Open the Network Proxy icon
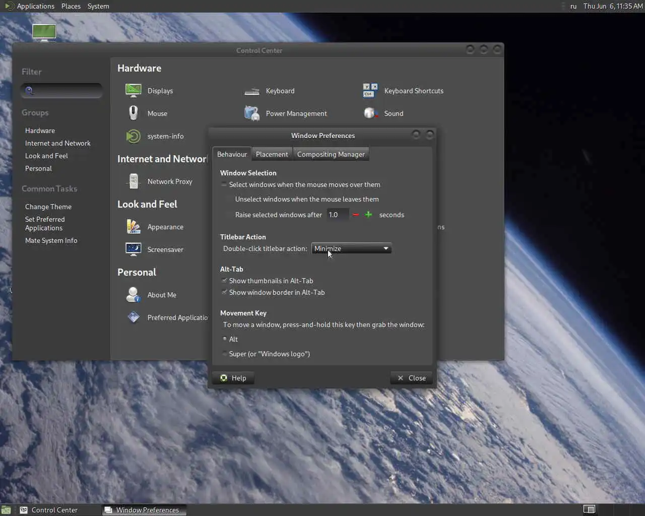This screenshot has width=645, height=516. pos(134,181)
